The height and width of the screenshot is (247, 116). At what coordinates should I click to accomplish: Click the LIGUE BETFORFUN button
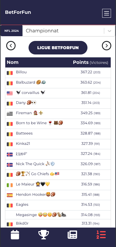pos(58,48)
